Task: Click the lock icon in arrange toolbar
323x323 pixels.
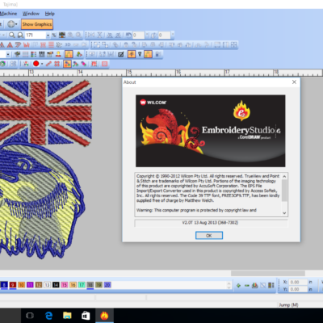Action: point(126,44)
